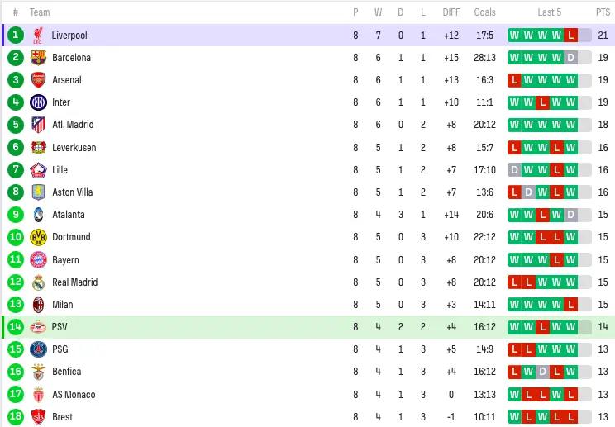Viewport: 615px width, 427px height.
Task: Select the PSV highlighted row name
Action: pos(60,327)
